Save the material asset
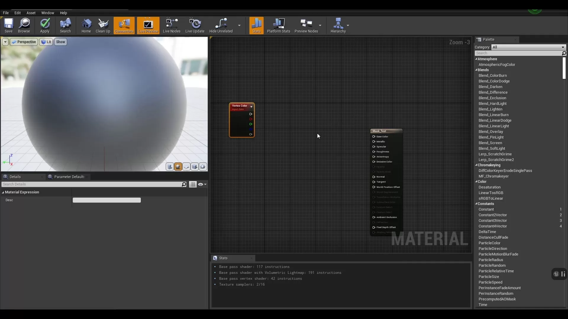 point(9,26)
